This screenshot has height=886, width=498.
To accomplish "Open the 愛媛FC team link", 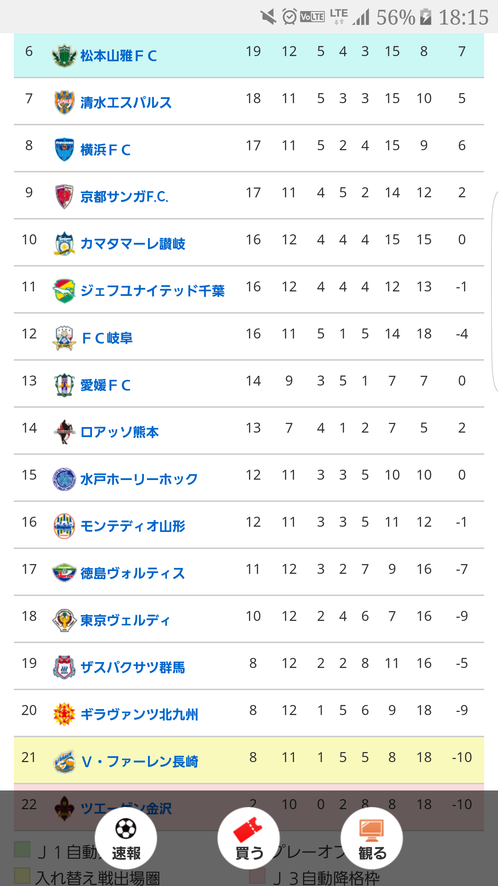I will pos(105,385).
